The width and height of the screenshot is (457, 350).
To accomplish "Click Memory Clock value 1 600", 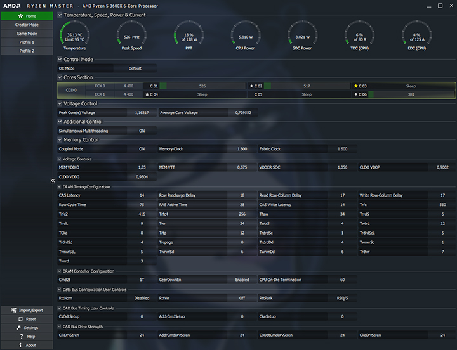I will tap(242, 149).
